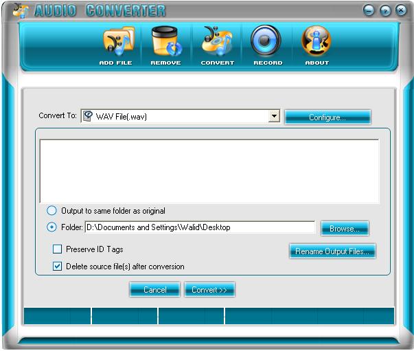
Task: Click inside the empty file list box
Action: [209, 171]
